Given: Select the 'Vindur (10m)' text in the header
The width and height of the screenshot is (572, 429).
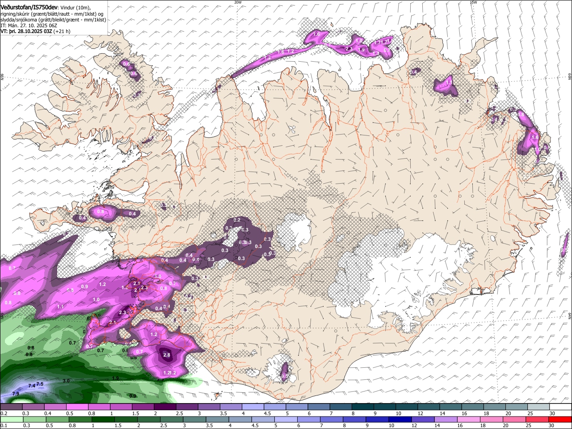Looking at the screenshot, I should tap(75, 8).
